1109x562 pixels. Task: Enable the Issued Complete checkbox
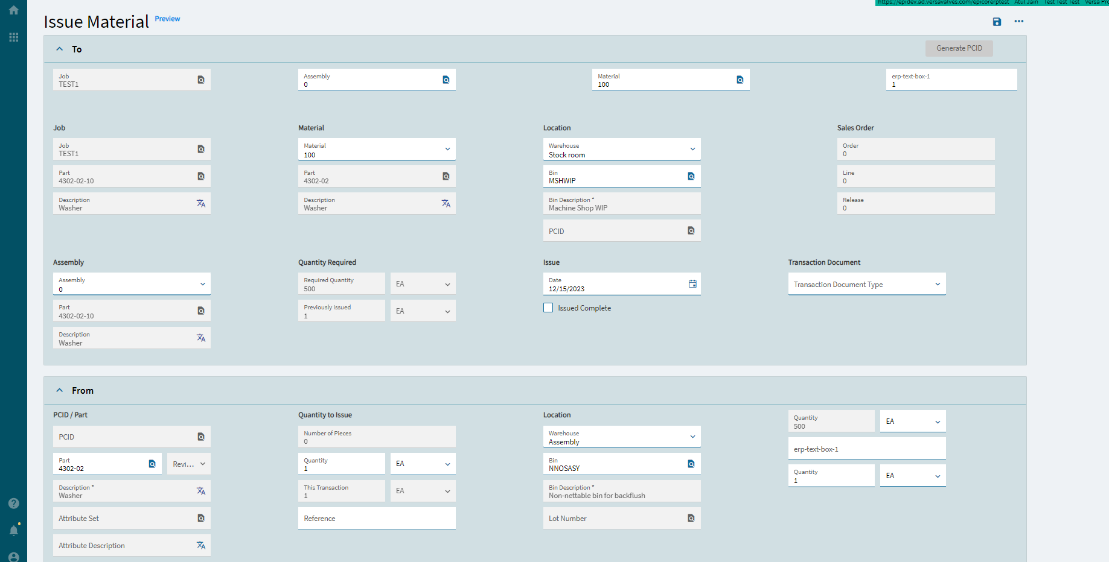[x=548, y=308]
